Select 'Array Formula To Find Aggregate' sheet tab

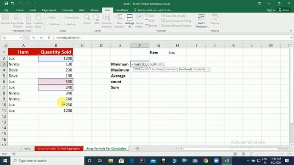coord(59,148)
